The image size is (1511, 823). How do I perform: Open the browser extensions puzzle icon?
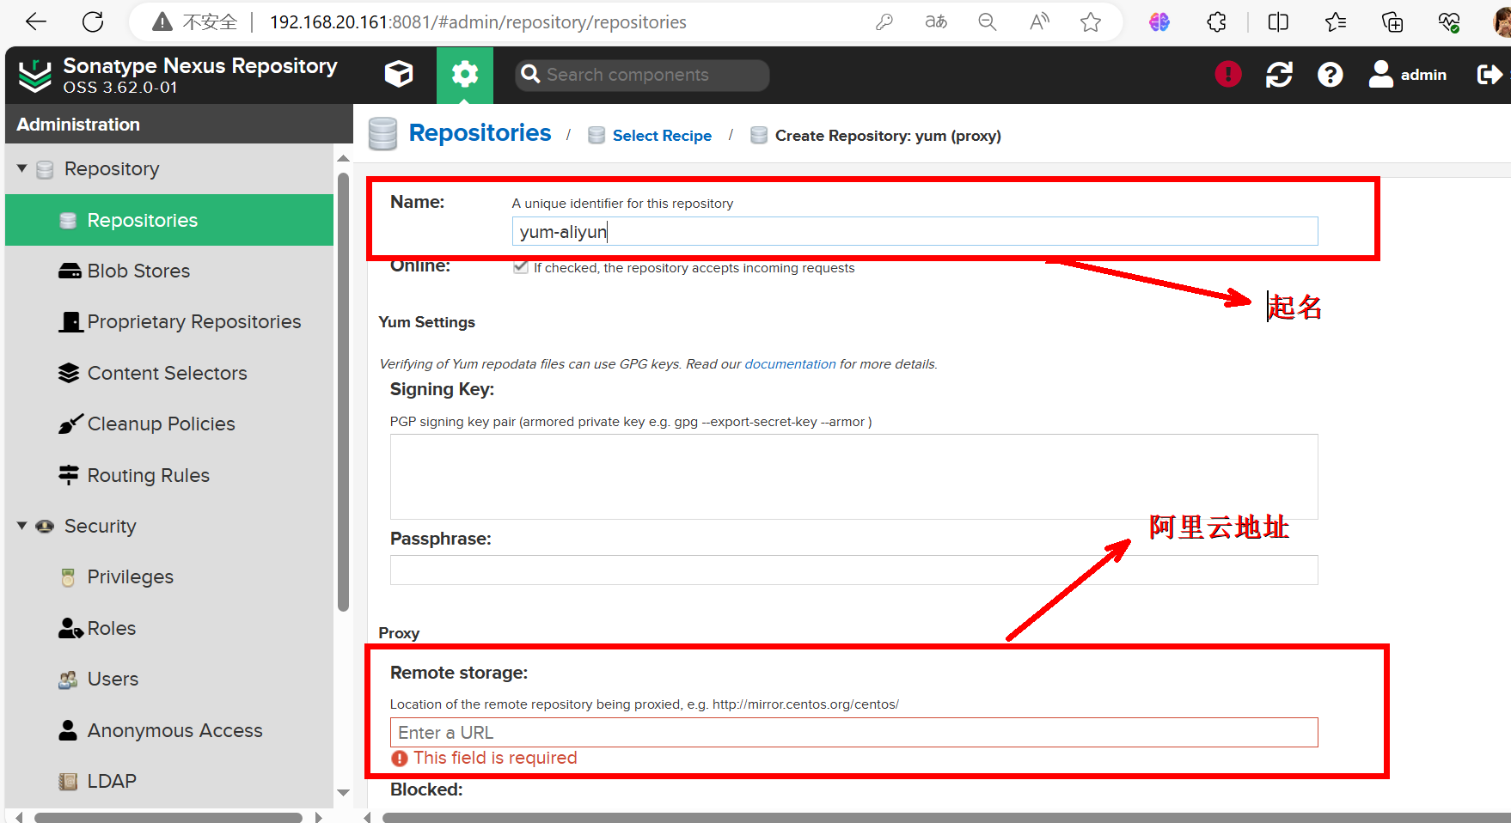point(1217,21)
